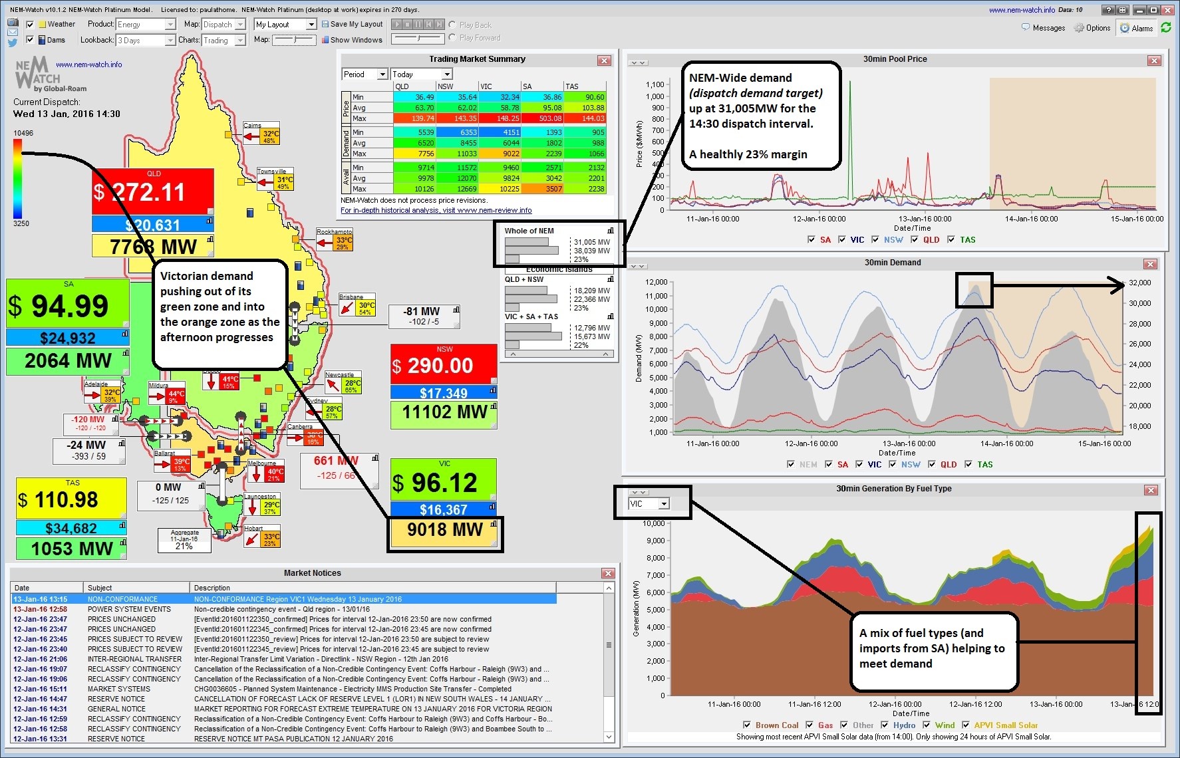This screenshot has height=758, width=1180.
Task: Click the Save My Layout button
Action: click(353, 24)
